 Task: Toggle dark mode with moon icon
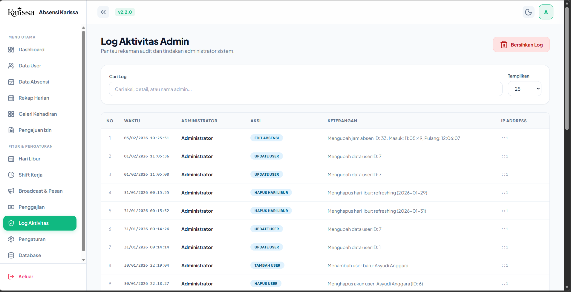point(528,12)
